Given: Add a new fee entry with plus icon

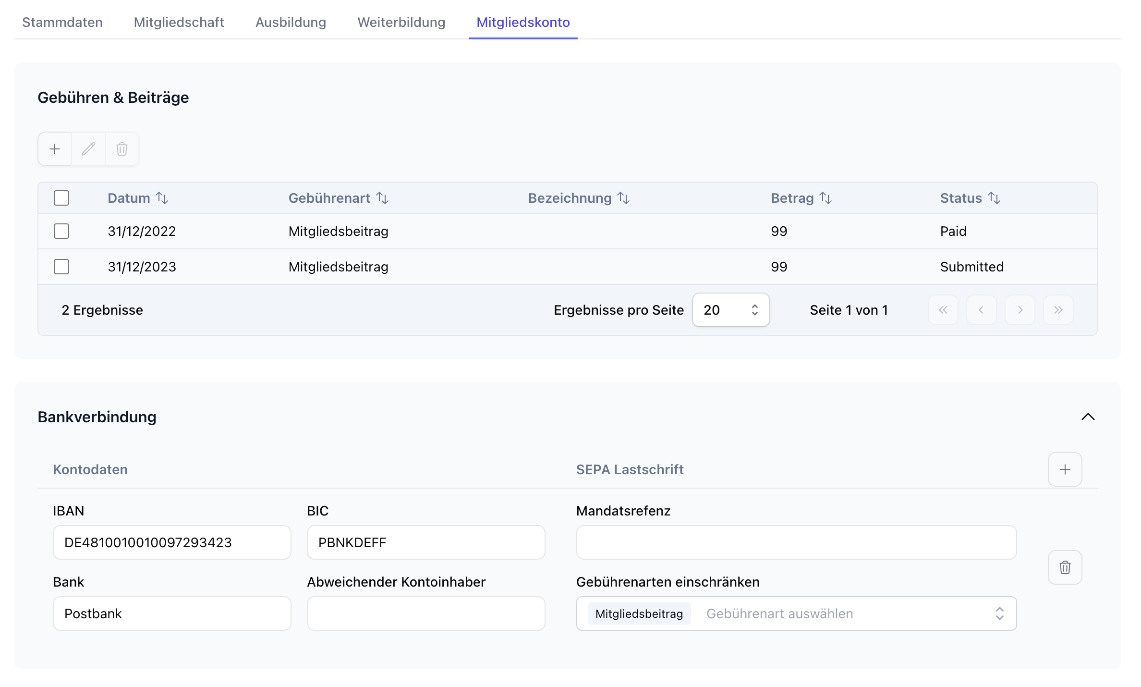Looking at the screenshot, I should click(x=55, y=149).
